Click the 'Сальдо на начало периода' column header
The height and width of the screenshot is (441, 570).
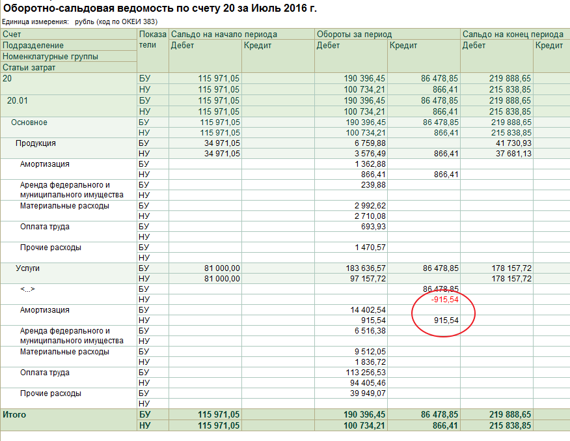point(224,35)
